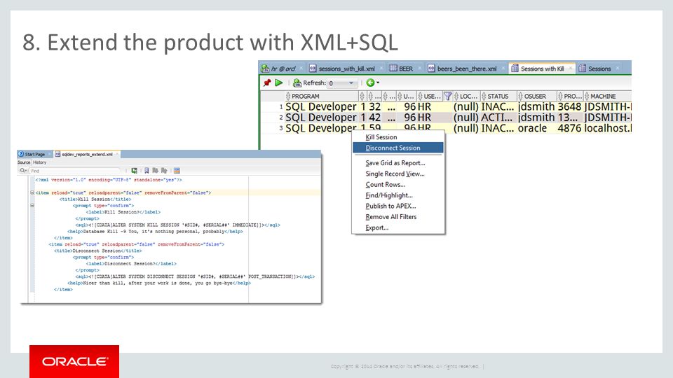The image size is (673, 378).
Task: Close the 'Sessions with Kill' tab
Action: [x=571, y=69]
